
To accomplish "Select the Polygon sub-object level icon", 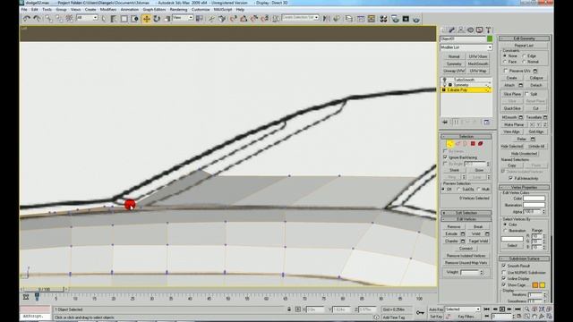I will coord(473,144).
